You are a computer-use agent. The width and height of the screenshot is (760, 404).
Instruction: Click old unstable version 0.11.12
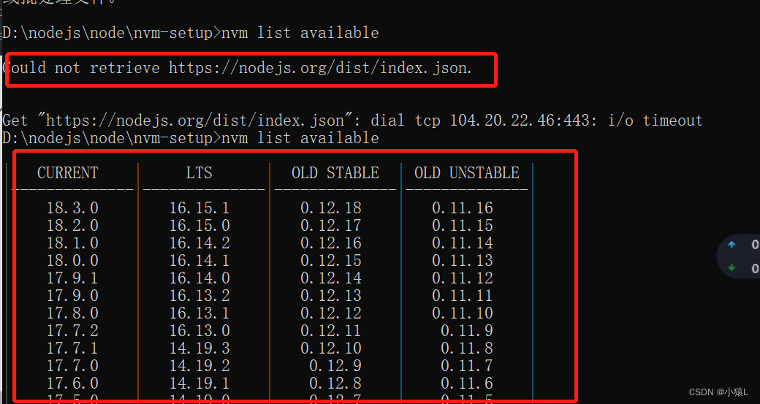(463, 278)
